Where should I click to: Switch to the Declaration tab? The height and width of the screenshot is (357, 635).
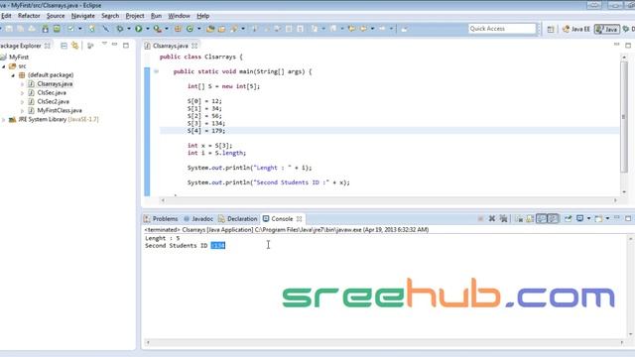238,218
